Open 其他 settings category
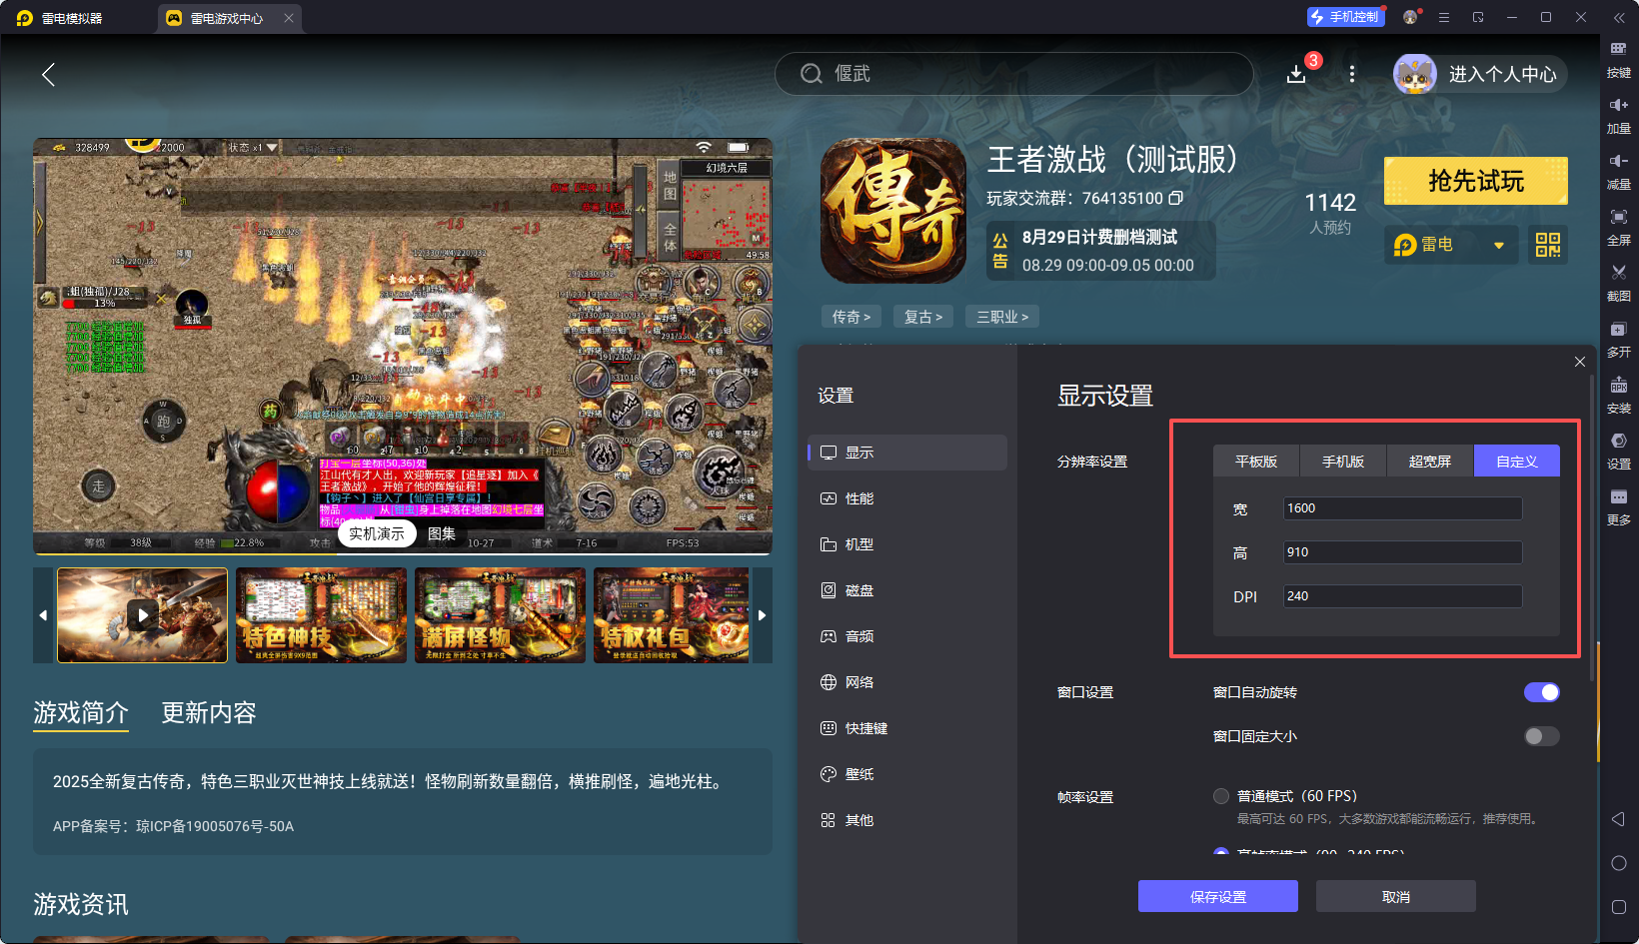Screen dimensions: 1639x944 (x=907, y=820)
